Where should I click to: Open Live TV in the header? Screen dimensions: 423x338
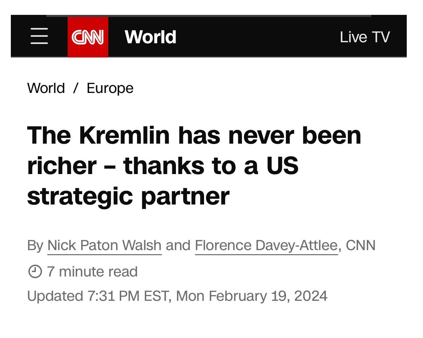coord(364,37)
